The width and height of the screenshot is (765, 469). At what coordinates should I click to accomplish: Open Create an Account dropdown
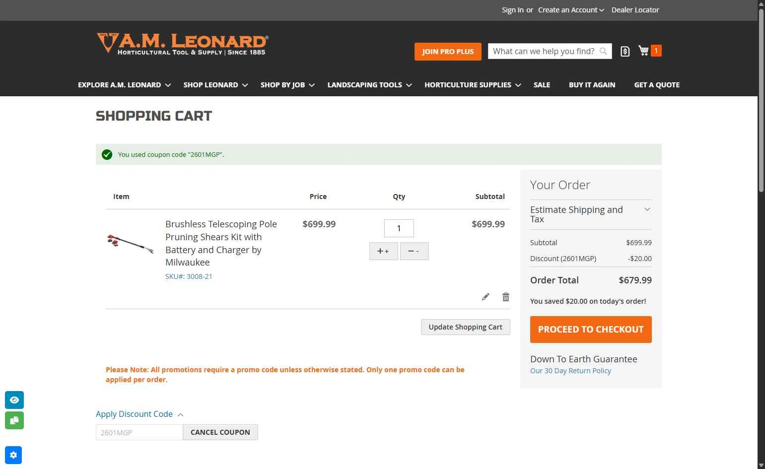(571, 10)
